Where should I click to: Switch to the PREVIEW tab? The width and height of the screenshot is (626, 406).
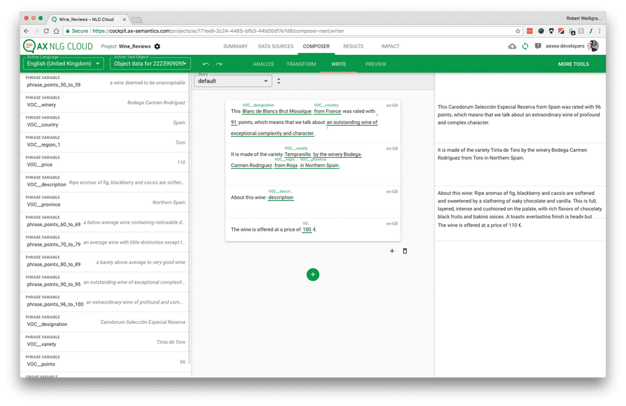[376, 64]
